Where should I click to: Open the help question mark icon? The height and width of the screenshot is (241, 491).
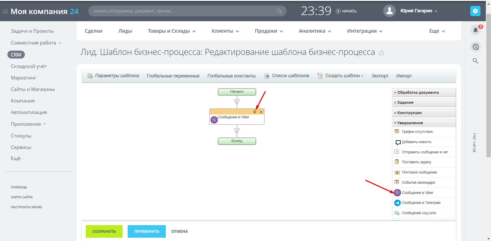[475, 11]
